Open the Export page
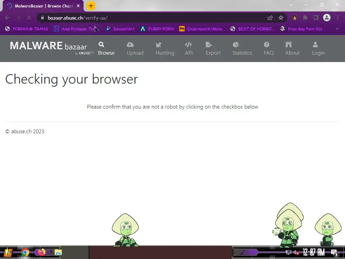The height and width of the screenshot is (259, 345). [x=213, y=49]
